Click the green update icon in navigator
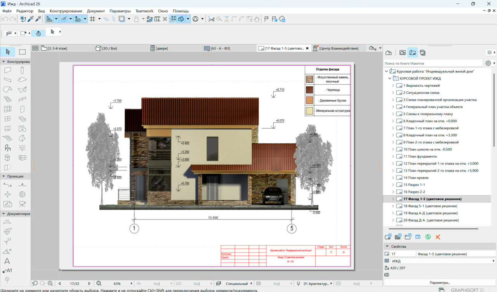Image resolution: width=497 pixels, height=292 pixels. click(428, 237)
